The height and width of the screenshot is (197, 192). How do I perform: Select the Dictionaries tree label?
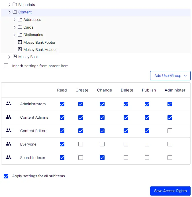[33, 35]
